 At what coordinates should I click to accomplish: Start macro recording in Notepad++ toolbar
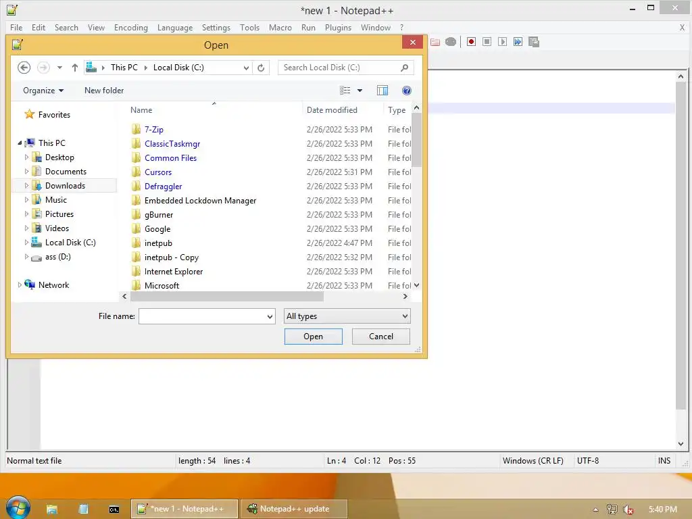tap(471, 42)
